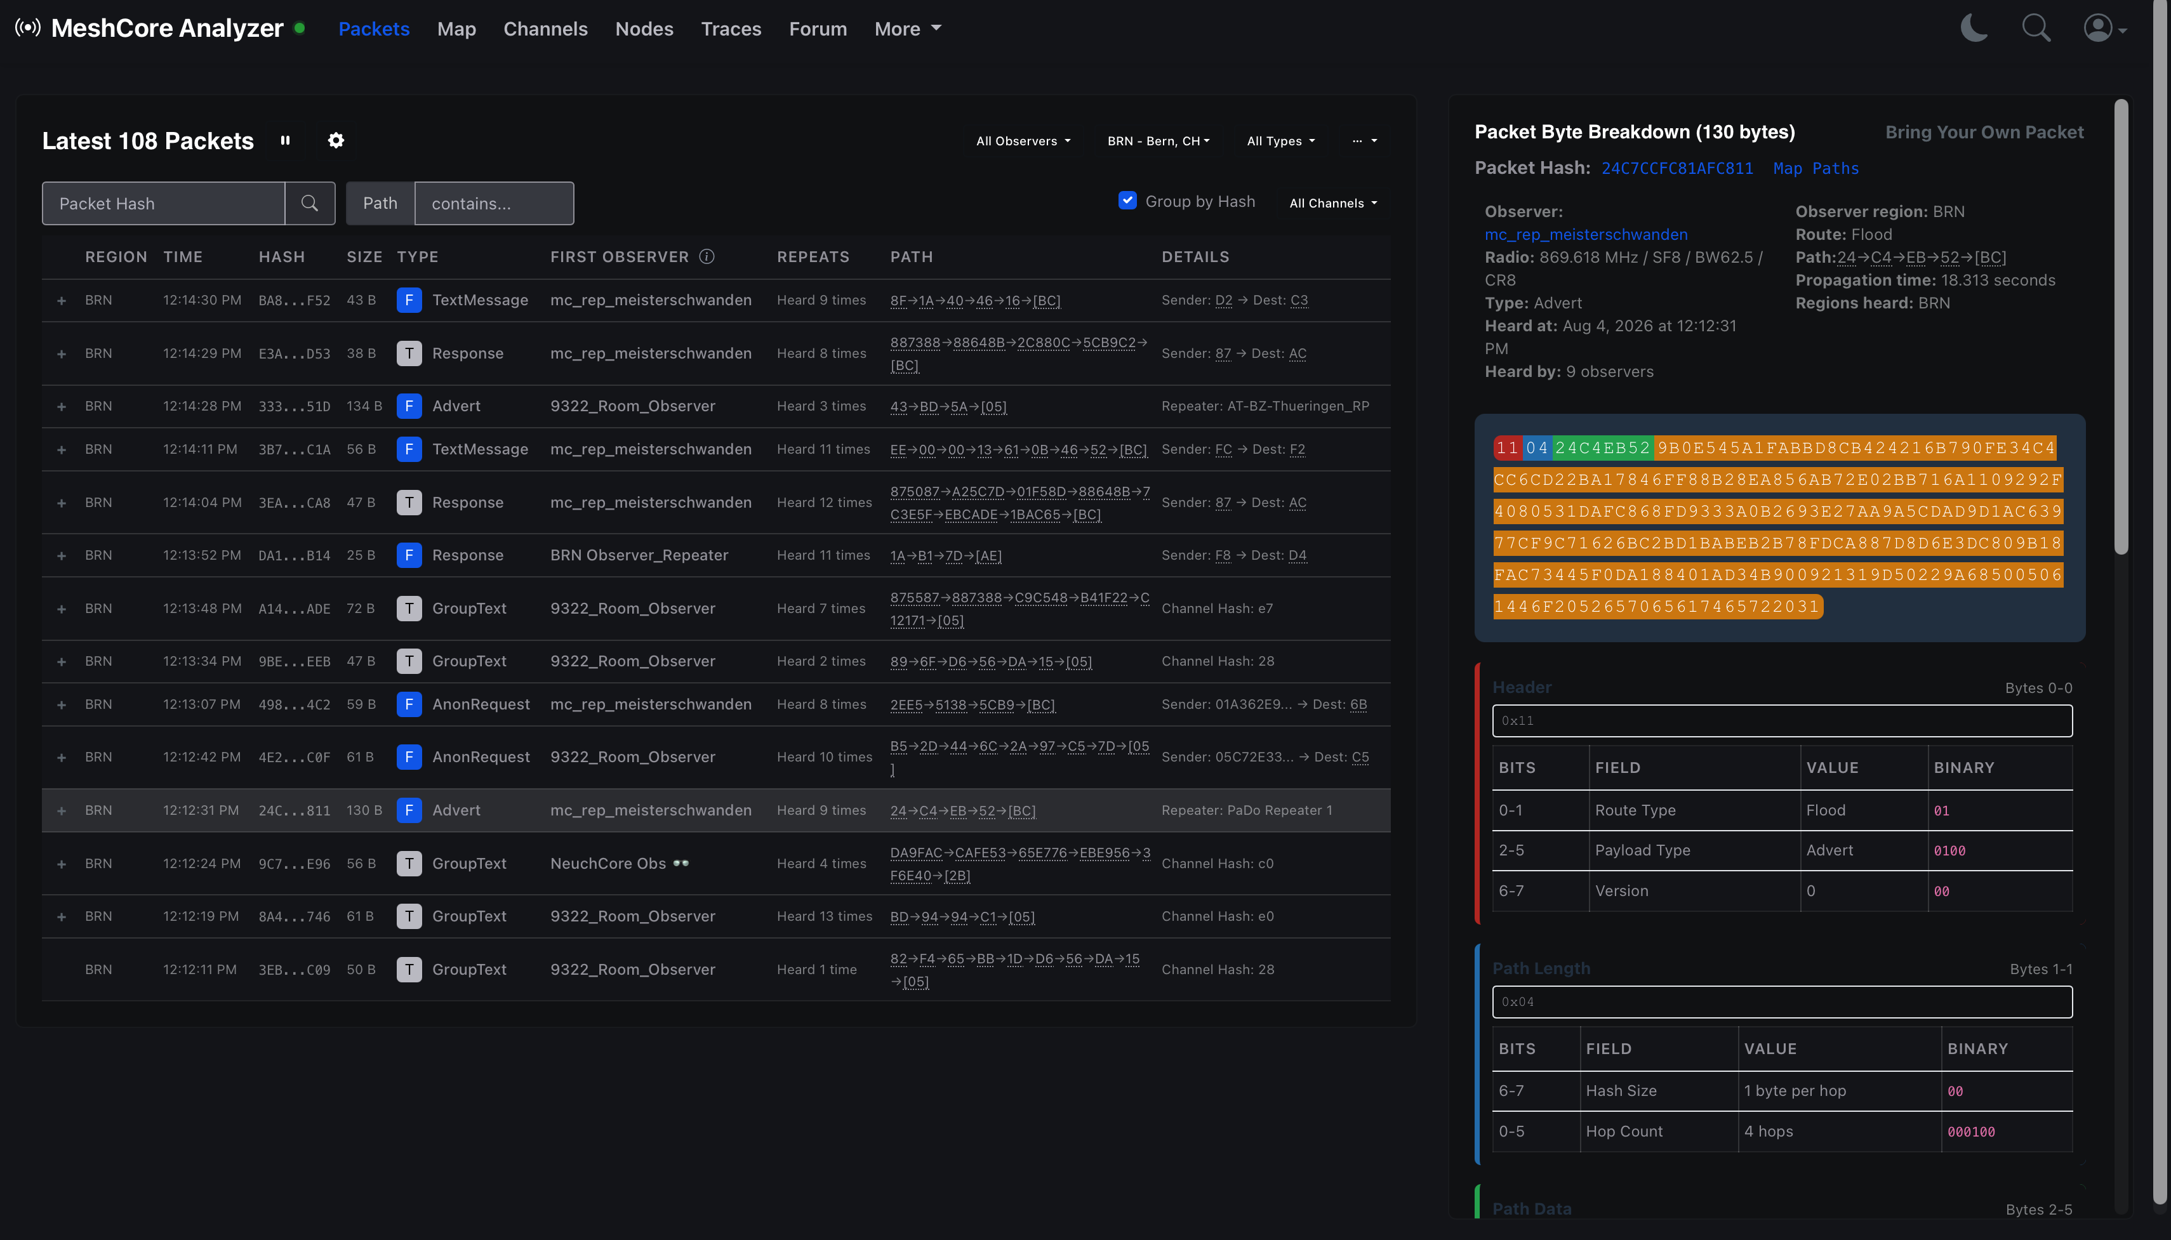2171x1240 pixels.
Task: Open the All Channels dropdown
Action: point(1333,204)
